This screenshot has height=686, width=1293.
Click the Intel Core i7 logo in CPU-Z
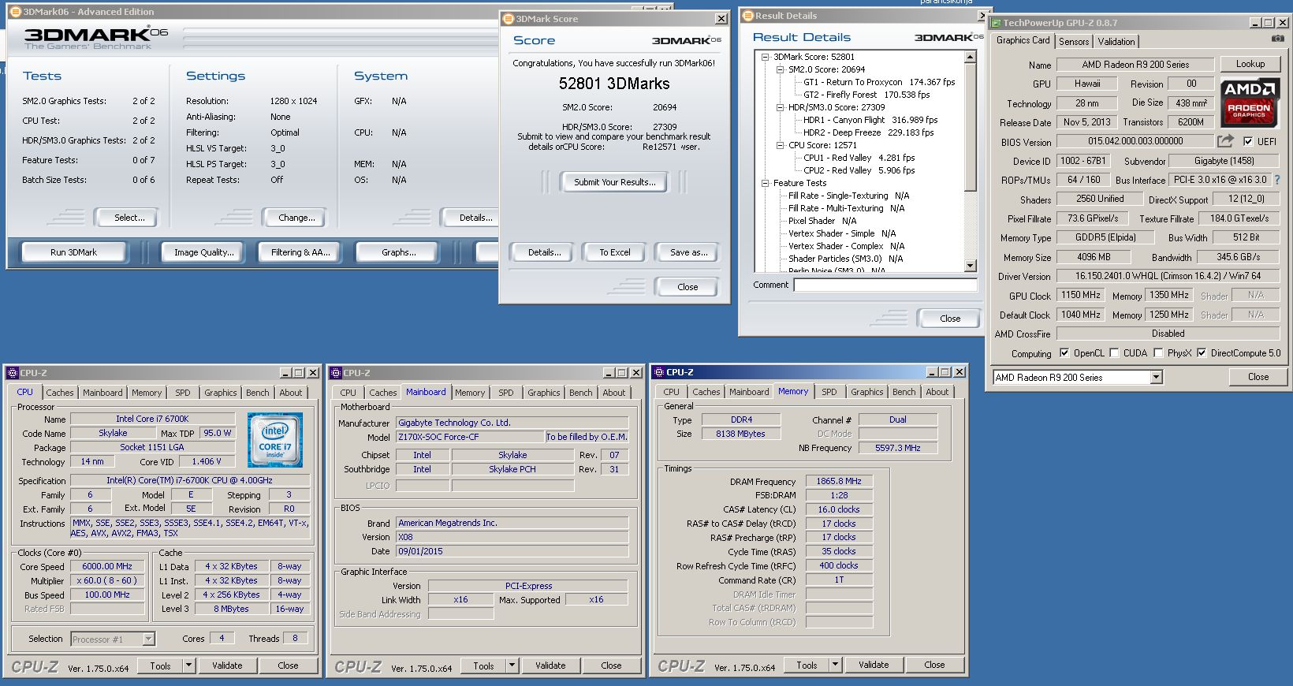(x=275, y=440)
